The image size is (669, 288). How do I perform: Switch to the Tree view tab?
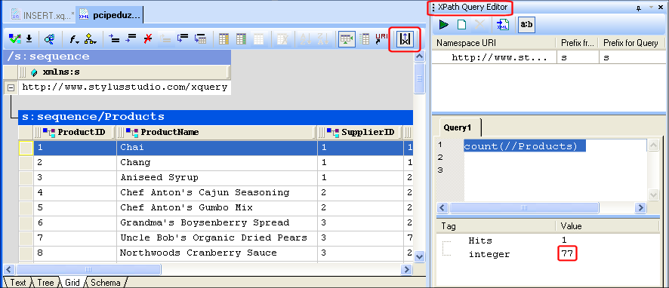(45, 282)
